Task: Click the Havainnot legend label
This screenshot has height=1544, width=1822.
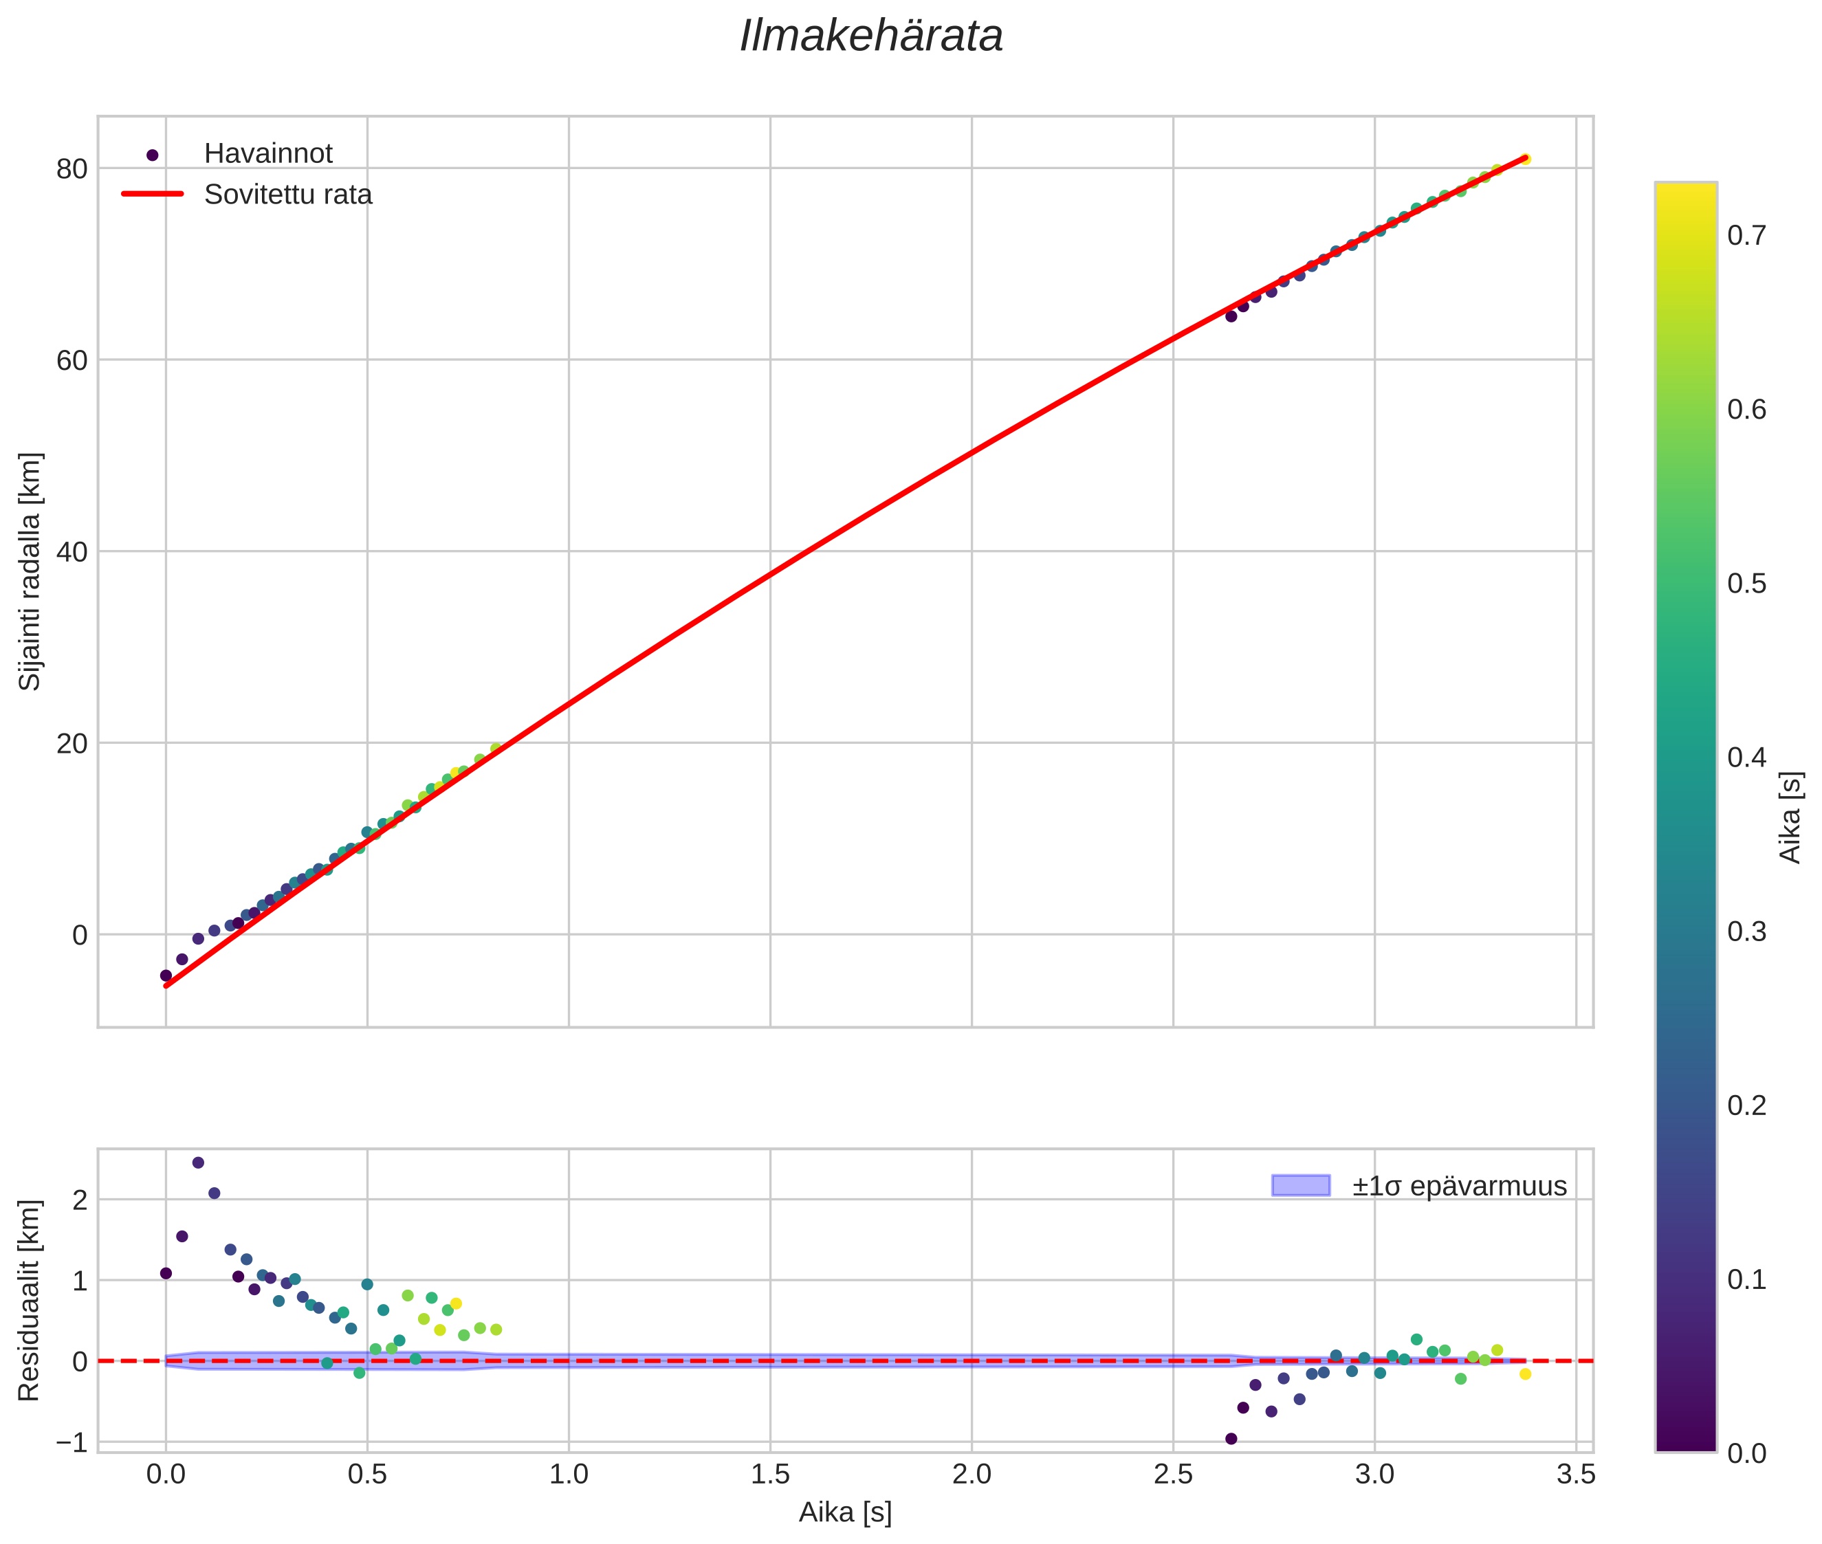Action: (x=268, y=154)
